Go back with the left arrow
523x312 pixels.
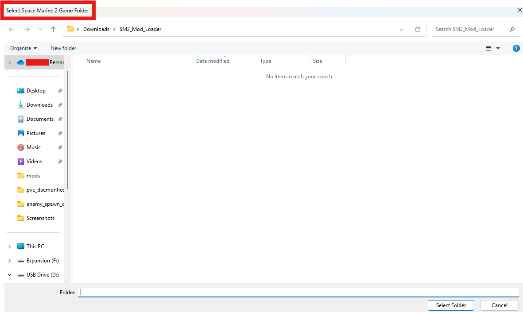(12, 29)
